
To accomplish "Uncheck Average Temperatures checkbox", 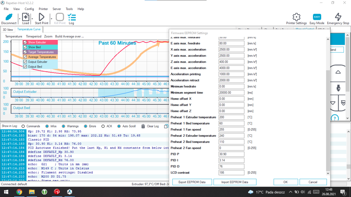I will [25, 57].
